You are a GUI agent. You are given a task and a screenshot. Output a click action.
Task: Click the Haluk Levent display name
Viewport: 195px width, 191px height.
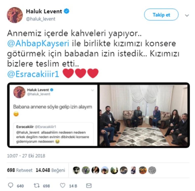click(x=44, y=11)
